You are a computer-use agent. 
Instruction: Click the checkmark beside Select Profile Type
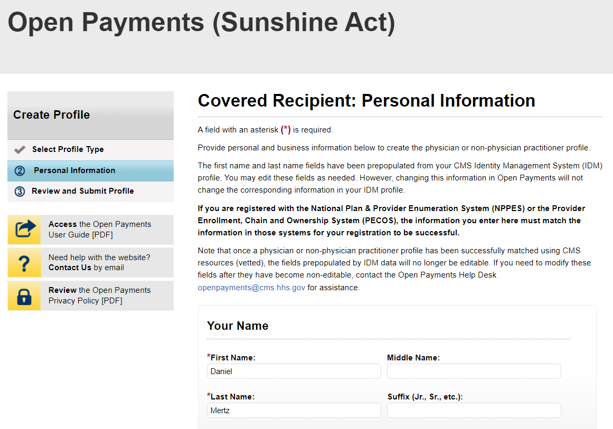click(x=20, y=150)
